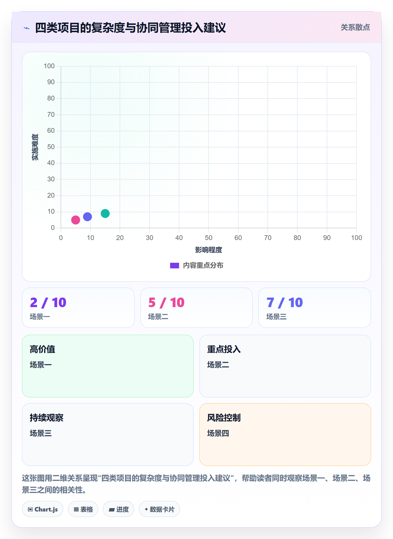Toggle the 内容重点分布 legend entry

tap(196, 265)
